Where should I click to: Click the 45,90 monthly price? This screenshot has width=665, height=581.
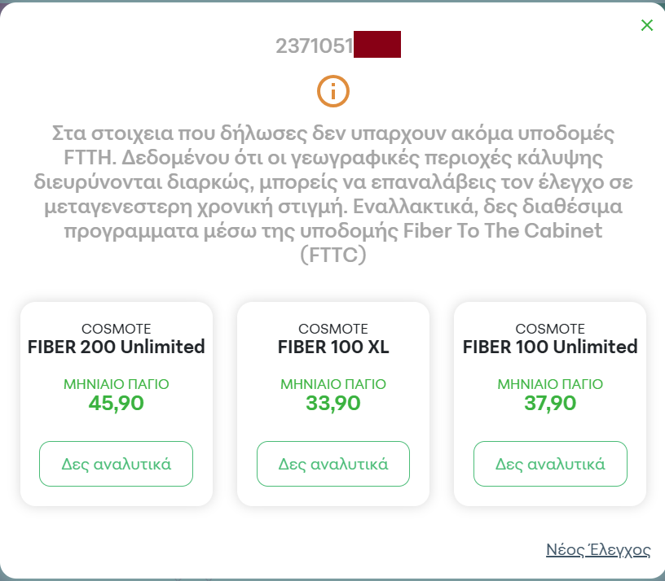pos(117,403)
